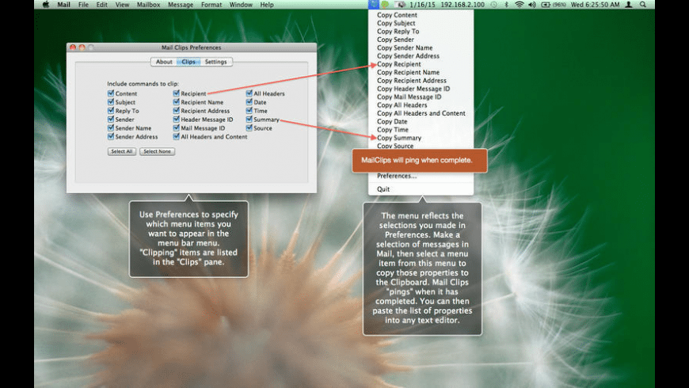Viewport: 689px width, 388px height.
Task: Toggle the Source checkbox
Action: [x=249, y=127]
